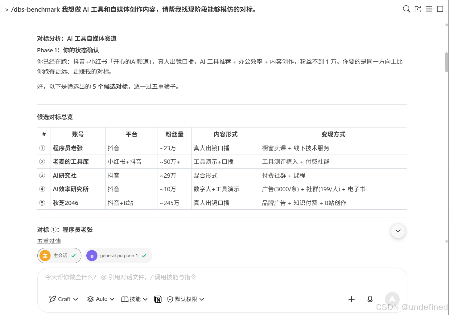449x315 pixels.
Task: Click the 粉丝量 column header
Action: pyautogui.click(x=175, y=134)
